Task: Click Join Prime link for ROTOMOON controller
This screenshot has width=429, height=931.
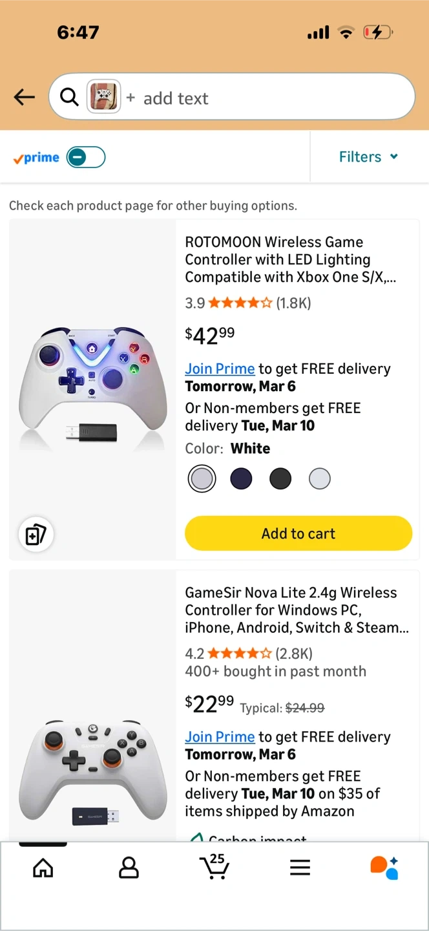Action: pyautogui.click(x=220, y=369)
